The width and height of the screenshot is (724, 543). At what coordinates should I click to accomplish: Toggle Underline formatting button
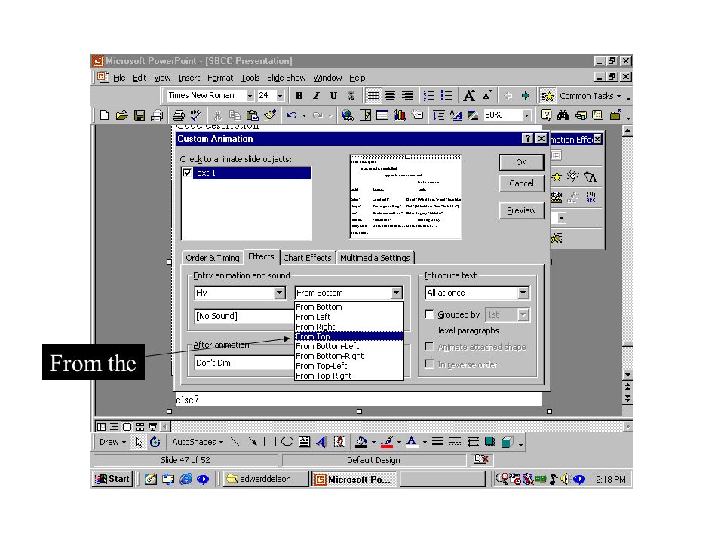[x=333, y=96]
